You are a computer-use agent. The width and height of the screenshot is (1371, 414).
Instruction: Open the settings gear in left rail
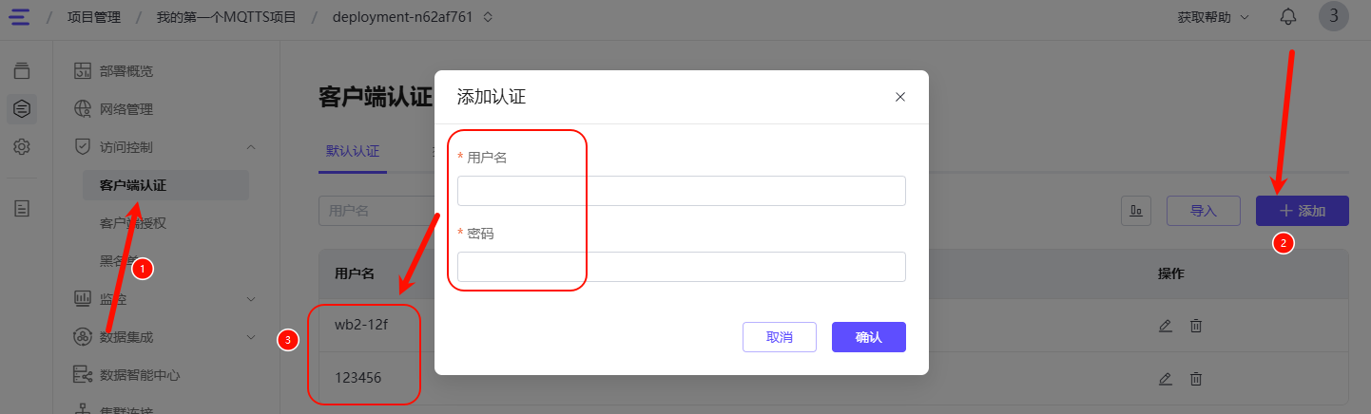(22, 147)
